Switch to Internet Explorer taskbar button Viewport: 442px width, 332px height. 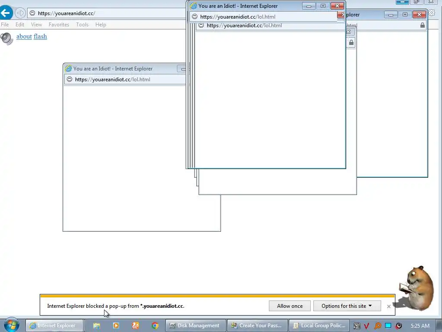[x=55, y=326]
